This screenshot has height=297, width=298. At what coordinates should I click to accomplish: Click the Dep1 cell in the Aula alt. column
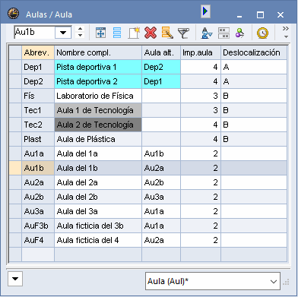pyautogui.click(x=161, y=81)
